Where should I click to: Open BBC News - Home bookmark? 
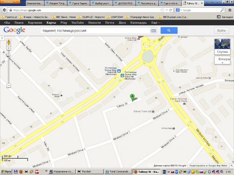[65, 17]
